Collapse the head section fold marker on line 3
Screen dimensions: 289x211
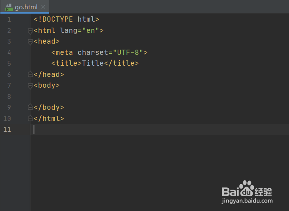pos(30,41)
